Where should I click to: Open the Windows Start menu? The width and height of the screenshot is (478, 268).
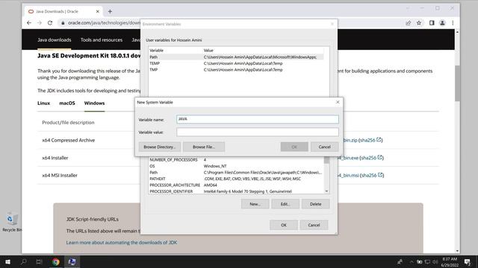7,261
